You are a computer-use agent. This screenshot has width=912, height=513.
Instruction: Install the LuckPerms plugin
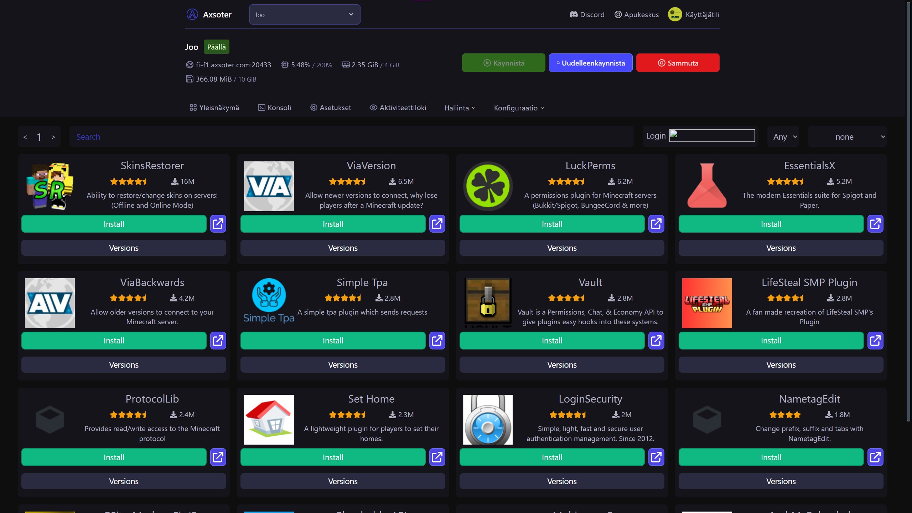552,224
